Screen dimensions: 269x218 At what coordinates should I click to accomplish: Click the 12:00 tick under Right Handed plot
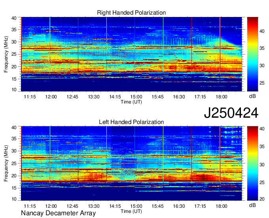[x=51, y=97]
